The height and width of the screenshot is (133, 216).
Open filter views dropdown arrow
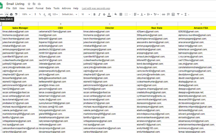[x=182, y=14]
